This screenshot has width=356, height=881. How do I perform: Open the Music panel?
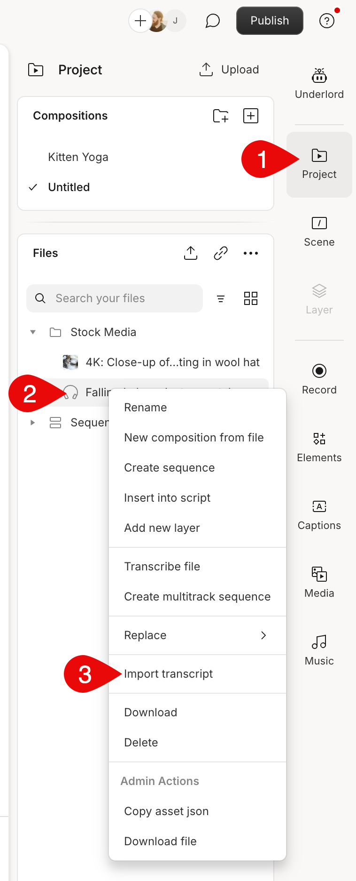(x=319, y=650)
